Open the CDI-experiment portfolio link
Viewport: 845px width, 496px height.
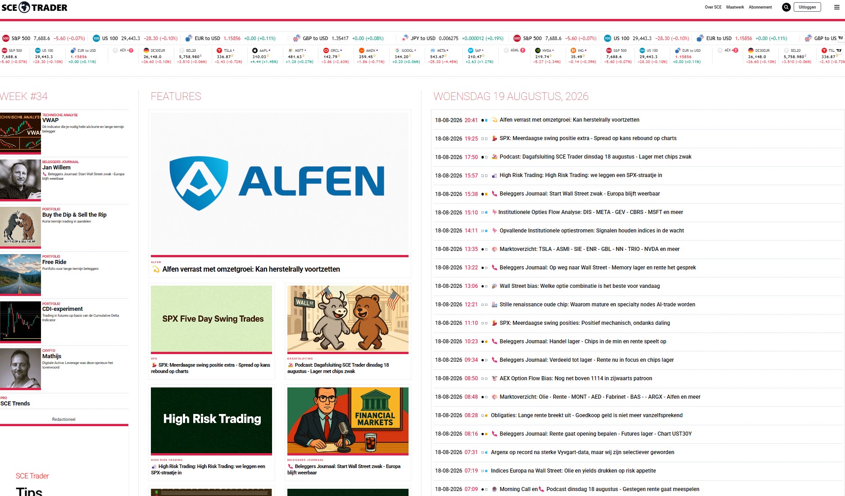62,309
